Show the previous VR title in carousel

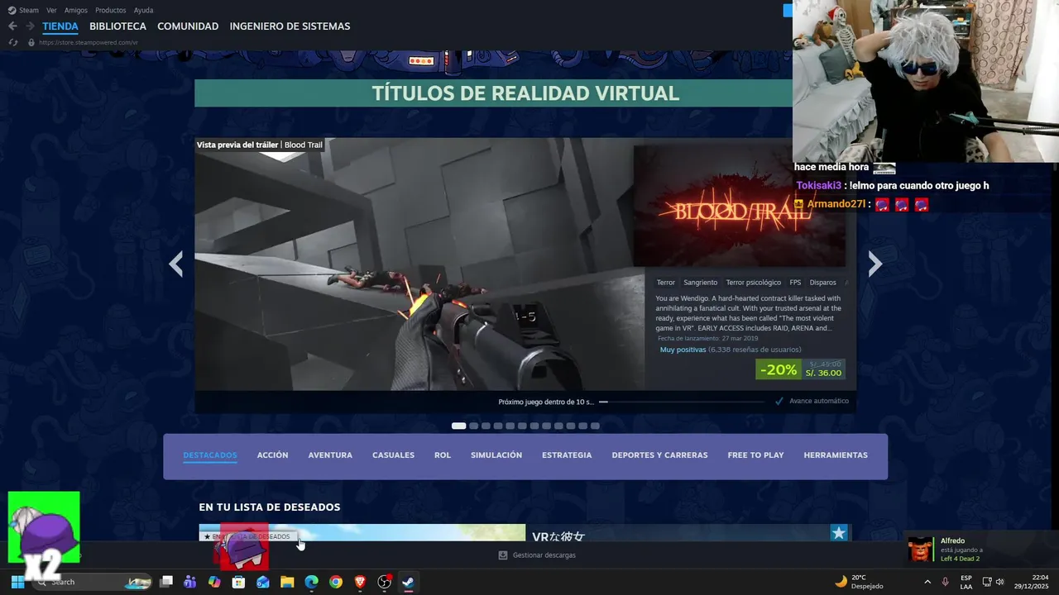click(x=175, y=264)
